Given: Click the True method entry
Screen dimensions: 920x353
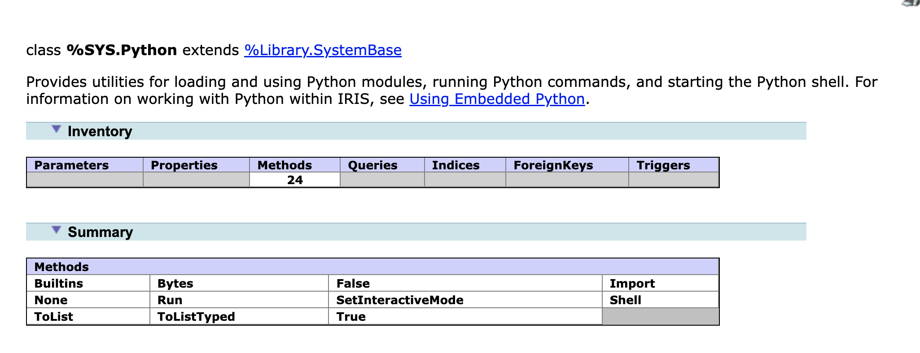Looking at the screenshot, I should 351,316.
